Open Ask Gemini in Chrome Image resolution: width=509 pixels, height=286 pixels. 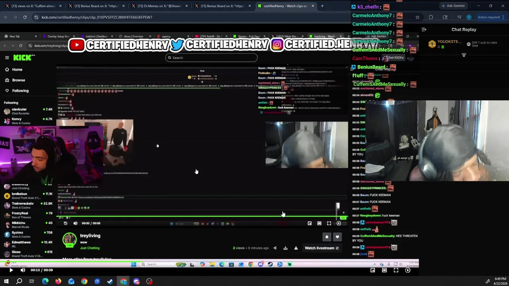pyautogui.click(x=453, y=6)
